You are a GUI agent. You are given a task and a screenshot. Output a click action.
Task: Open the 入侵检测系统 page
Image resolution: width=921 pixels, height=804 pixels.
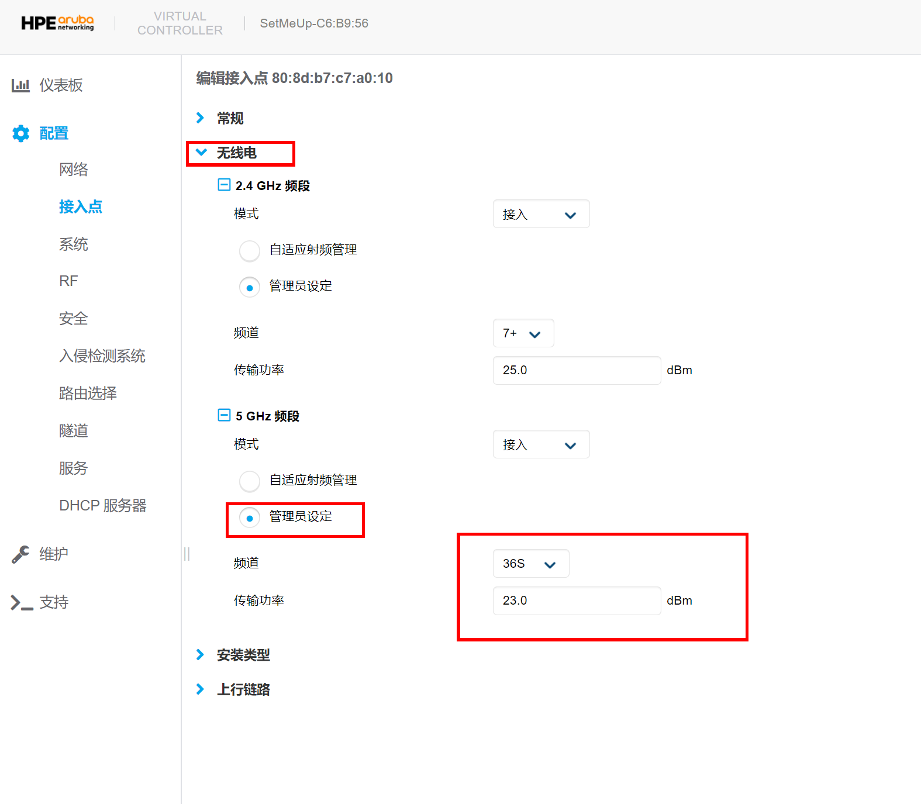pyautogui.click(x=102, y=356)
